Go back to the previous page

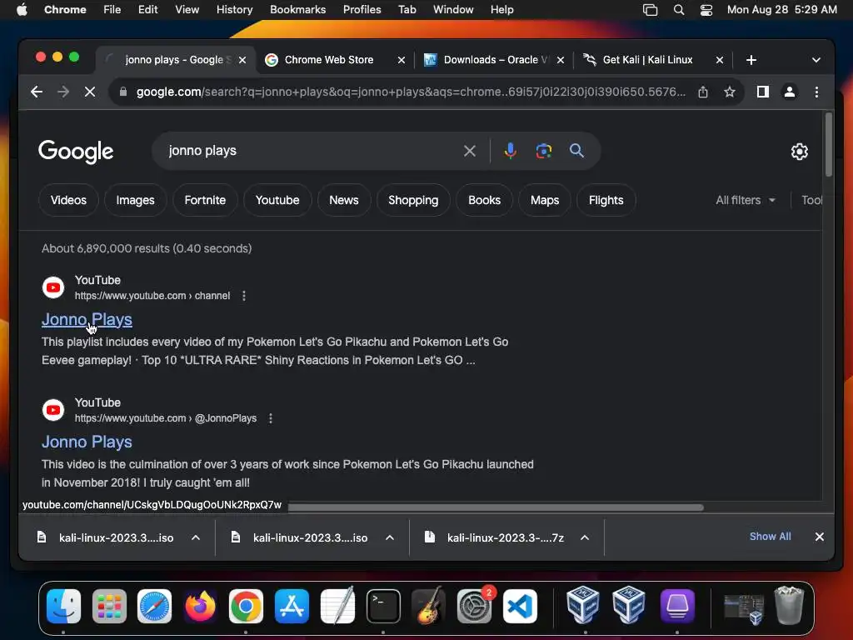[37, 92]
